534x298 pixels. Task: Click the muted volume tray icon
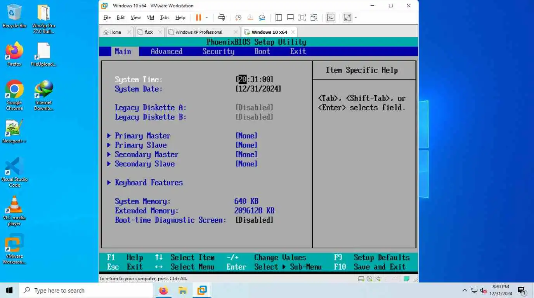click(x=484, y=290)
